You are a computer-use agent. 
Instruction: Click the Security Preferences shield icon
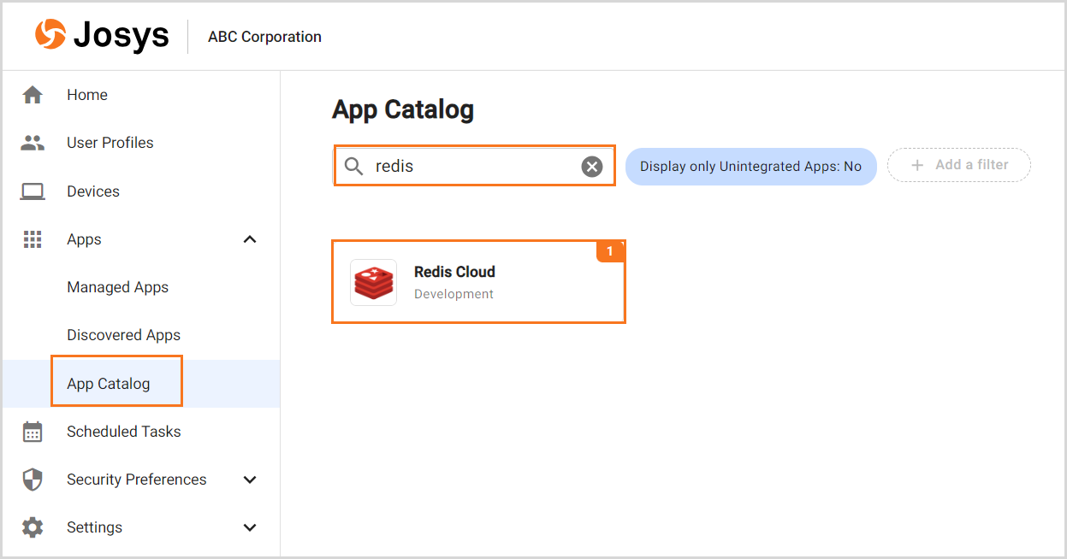[x=33, y=480]
